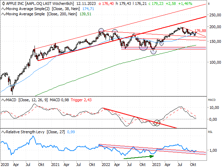Click the green arrow in the RSL panel
This screenshot has width=223, height=167.
pos(138,157)
